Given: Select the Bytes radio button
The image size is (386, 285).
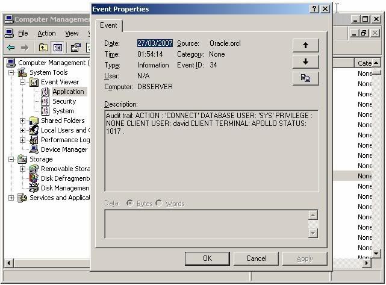Looking at the screenshot, I should [x=129, y=204].
